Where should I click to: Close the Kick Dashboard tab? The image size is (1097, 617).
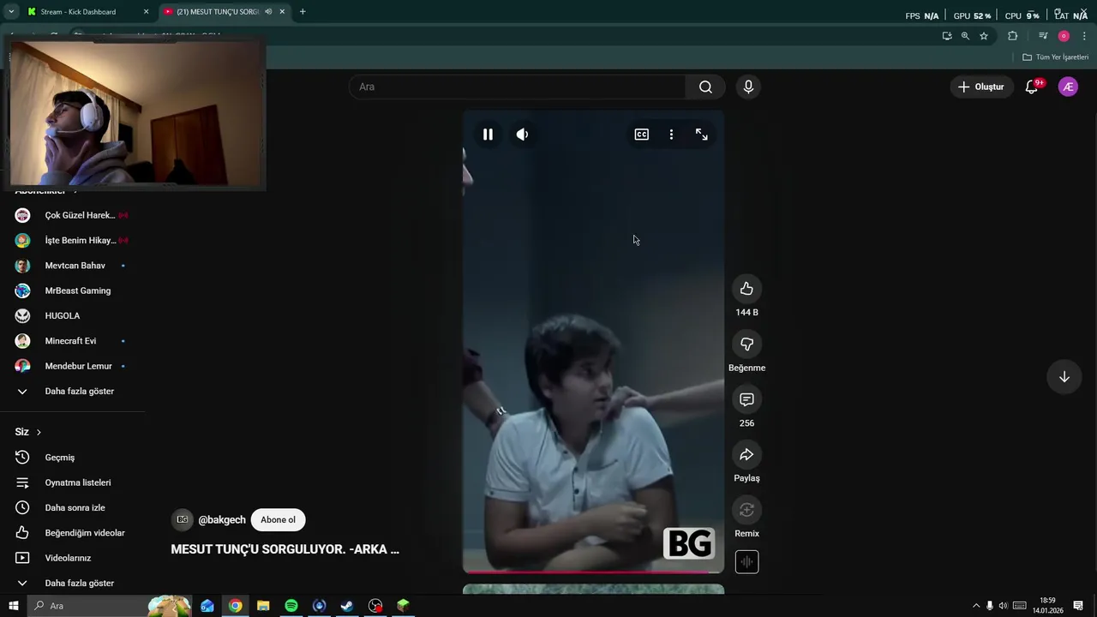pyautogui.click(x=146, y=12)
